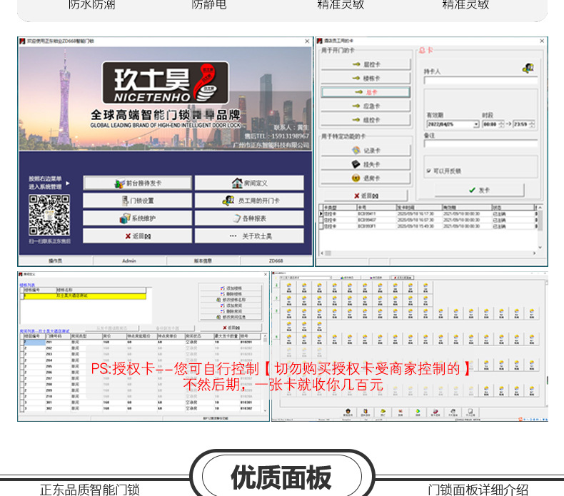Image resolution: width=564 pixels, height=496 pixels.
Task: Click the room list vertical scrollbar
Action: [266, 373]
